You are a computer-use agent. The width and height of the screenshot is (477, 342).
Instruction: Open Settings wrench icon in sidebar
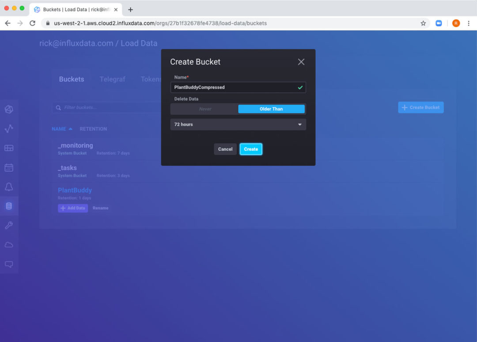pyautogui.click(x=9, y=225)
